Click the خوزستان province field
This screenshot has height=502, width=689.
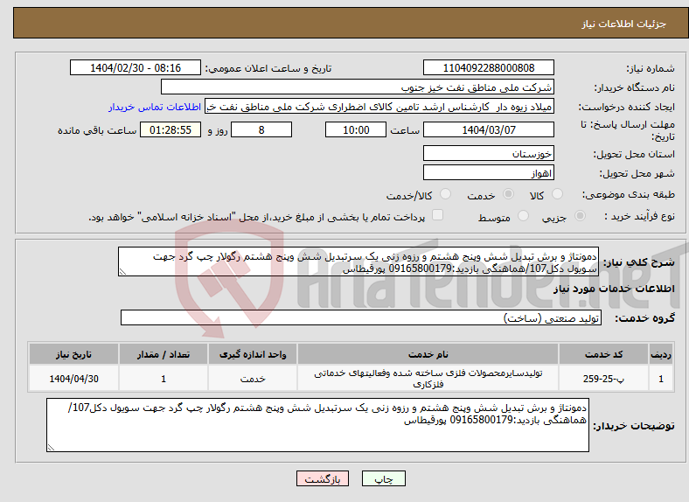click(488, 153)
